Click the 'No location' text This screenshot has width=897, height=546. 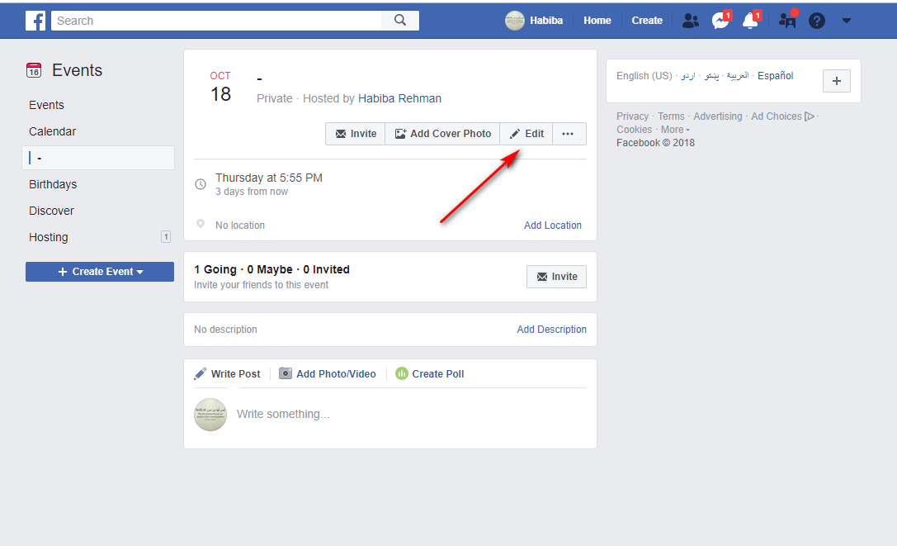pos(239,226)
